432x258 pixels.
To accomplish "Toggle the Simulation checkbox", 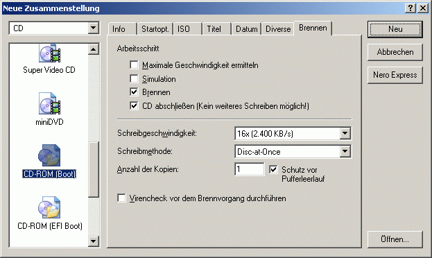I will point(134,79).
